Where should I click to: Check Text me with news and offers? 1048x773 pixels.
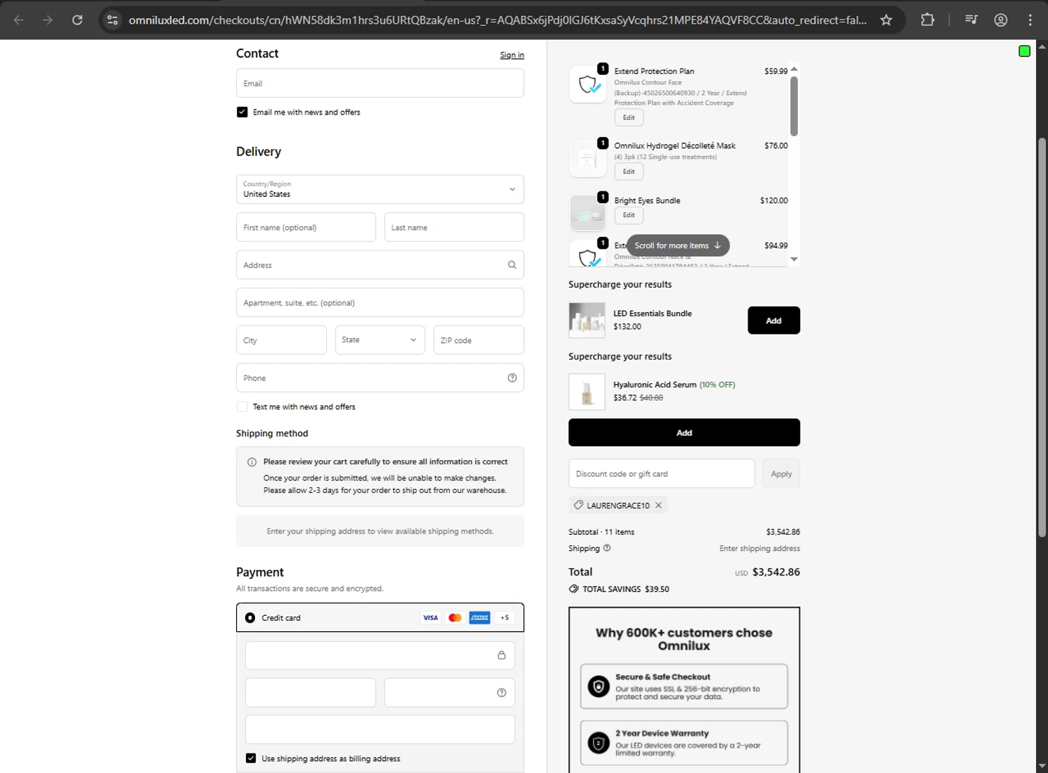242,406
